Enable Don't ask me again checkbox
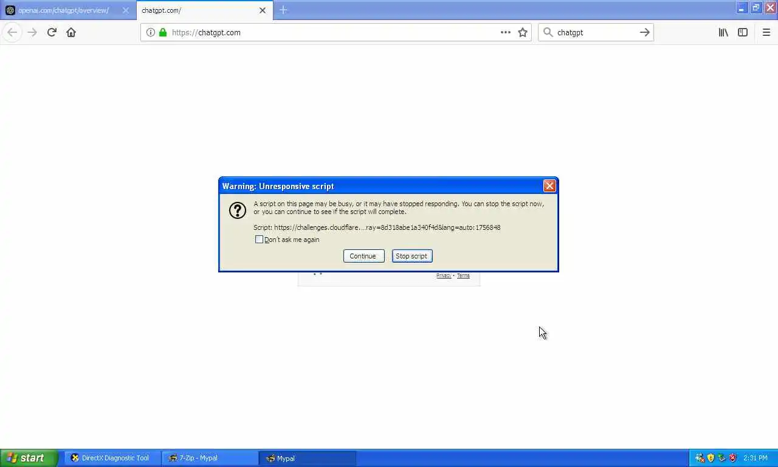Screen dimensions: 778x467 (260, 240)
